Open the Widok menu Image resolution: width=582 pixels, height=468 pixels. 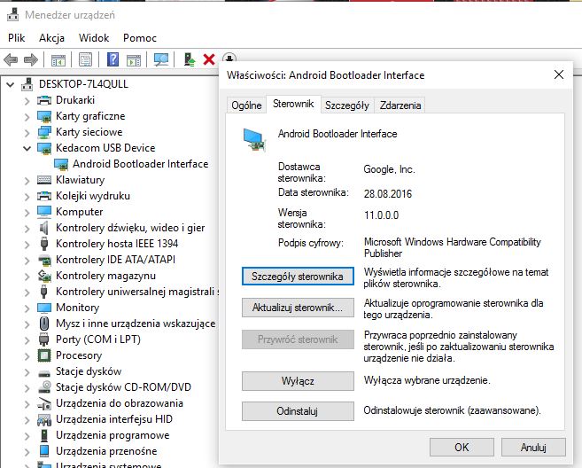pyautogui.click(x=94, y=38)
